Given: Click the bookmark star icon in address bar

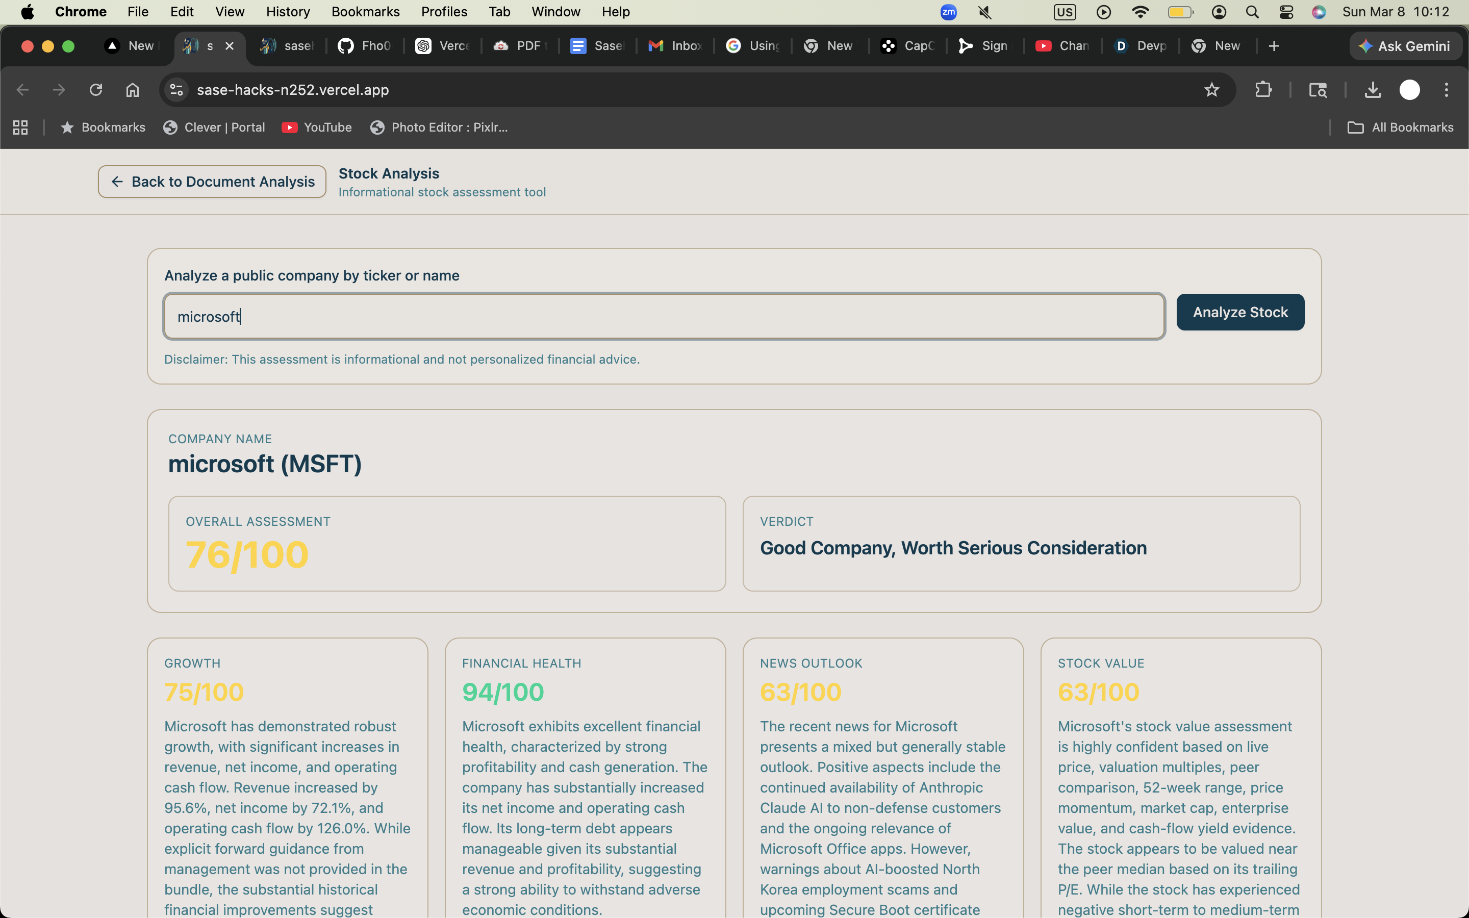Looking at the screenshot, I should [x=1211, y=90].
